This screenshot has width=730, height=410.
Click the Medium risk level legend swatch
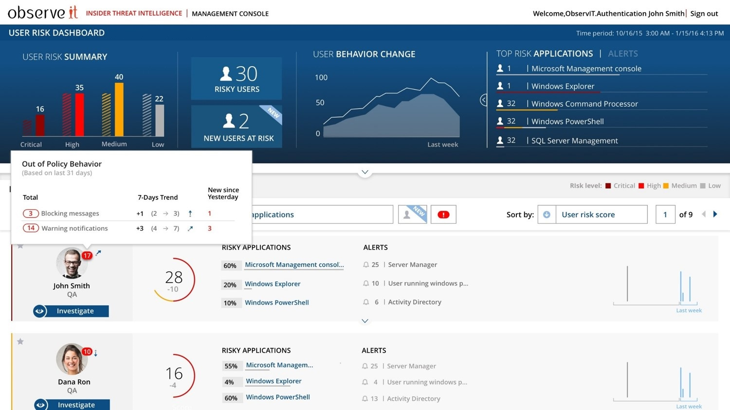pos(666,186)
